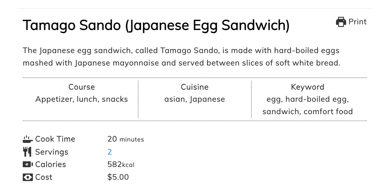Image resolution: width=389 pixels, height=188 pixels.
Task: Open the servings adjuster showing 2
Action: coord(110,152)
